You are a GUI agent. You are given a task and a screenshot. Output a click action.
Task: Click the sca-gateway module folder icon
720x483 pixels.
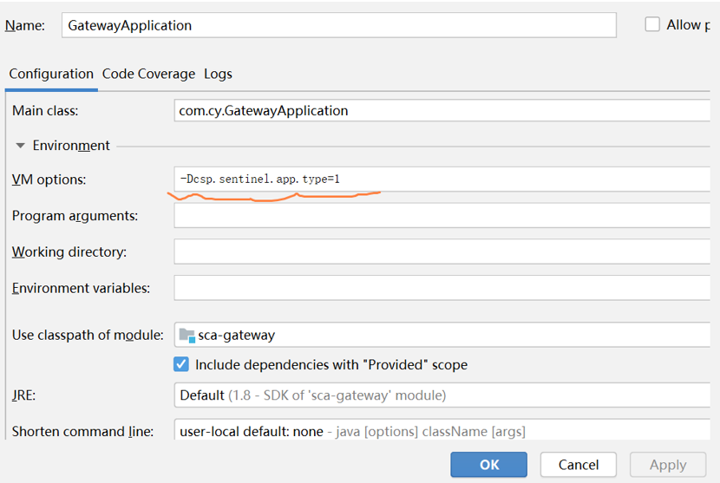point(187,336)
